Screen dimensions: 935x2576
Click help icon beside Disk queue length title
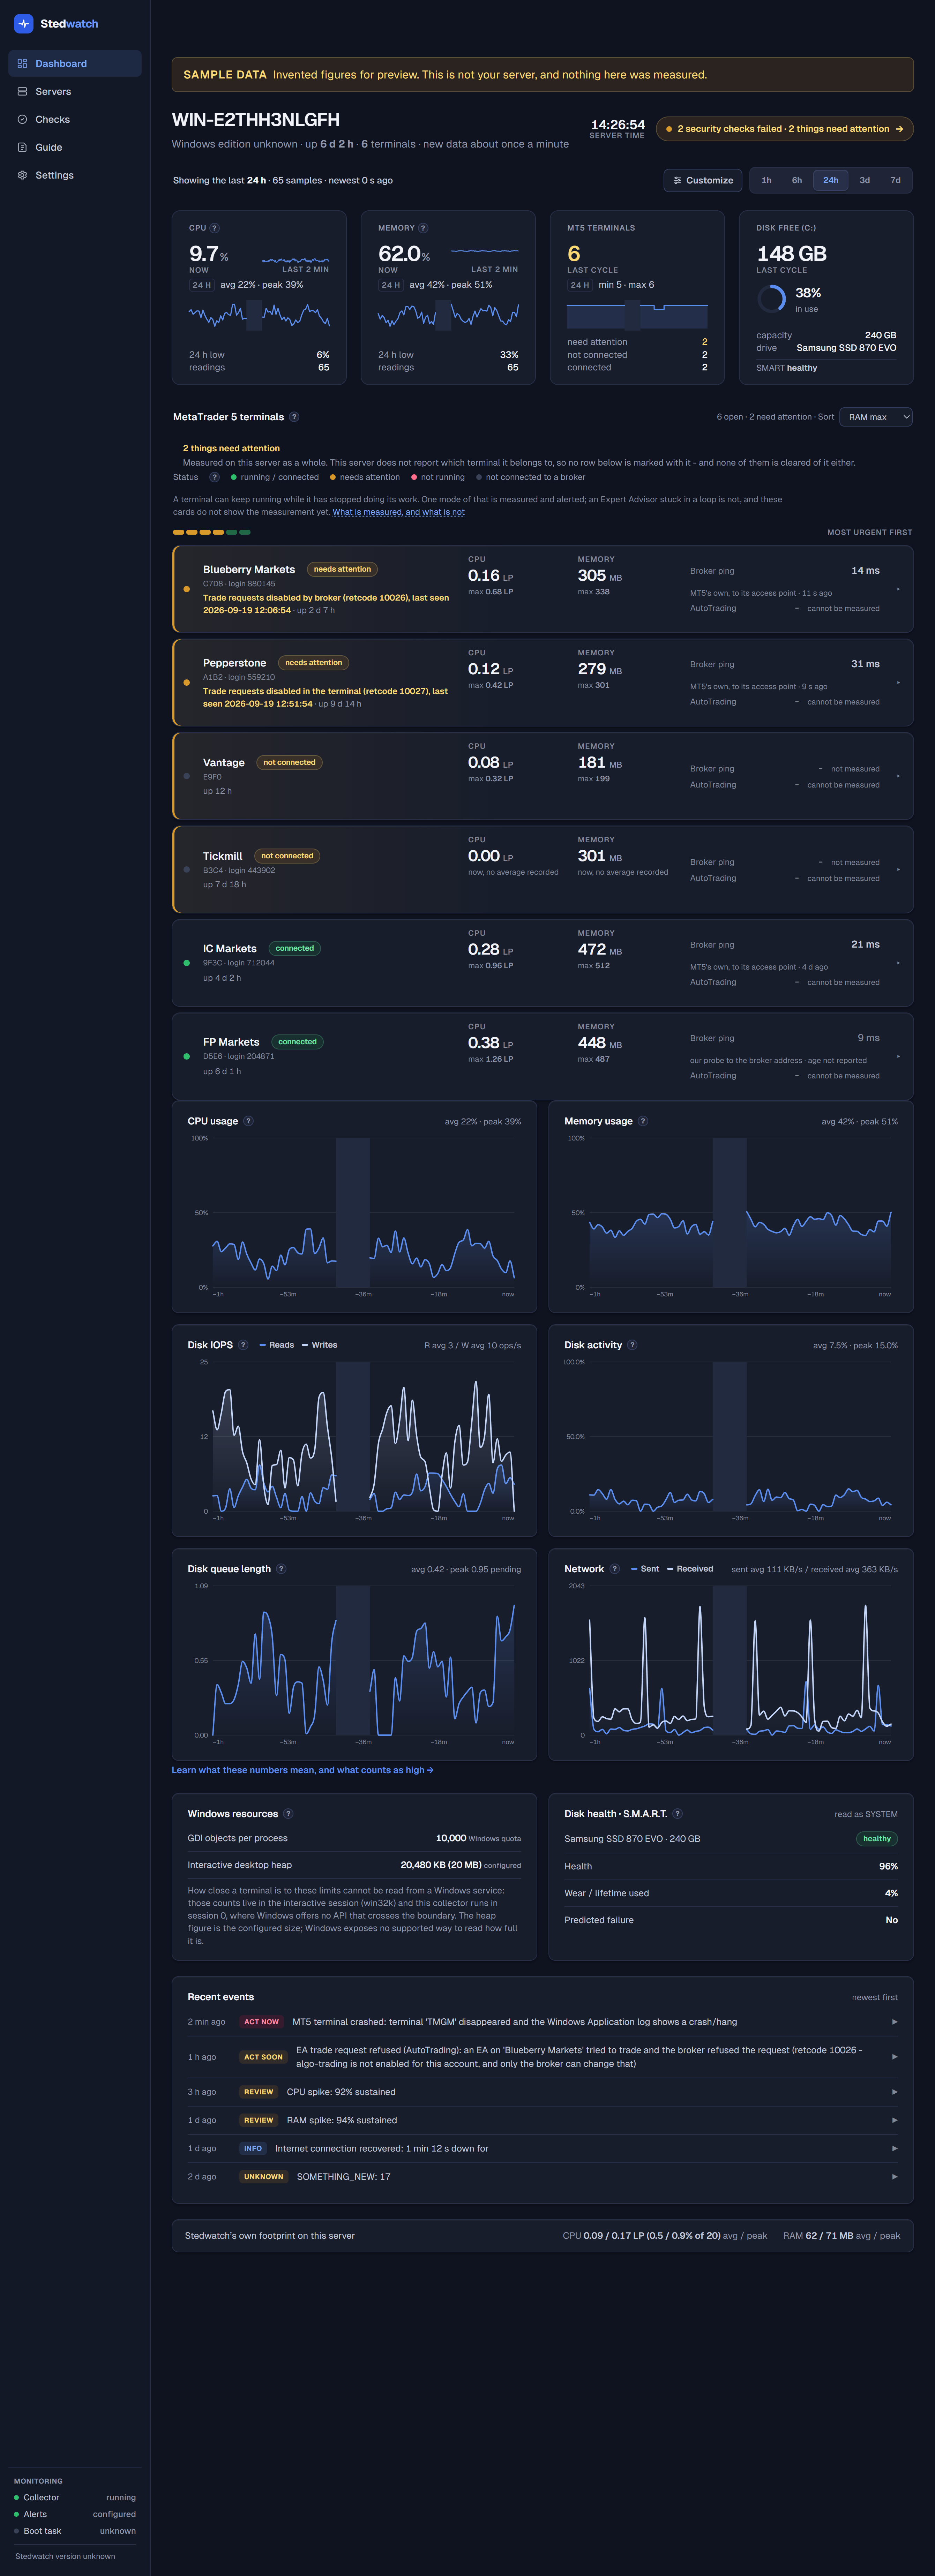(x=281, y=1569)
